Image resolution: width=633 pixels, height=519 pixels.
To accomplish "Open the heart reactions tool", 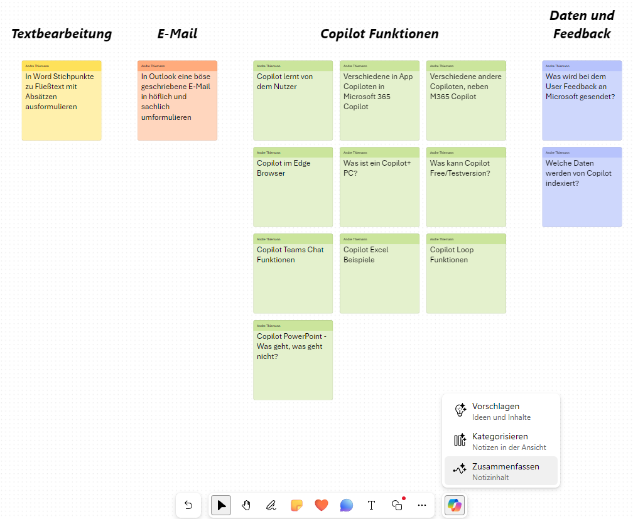I will (x=322, y=505).
